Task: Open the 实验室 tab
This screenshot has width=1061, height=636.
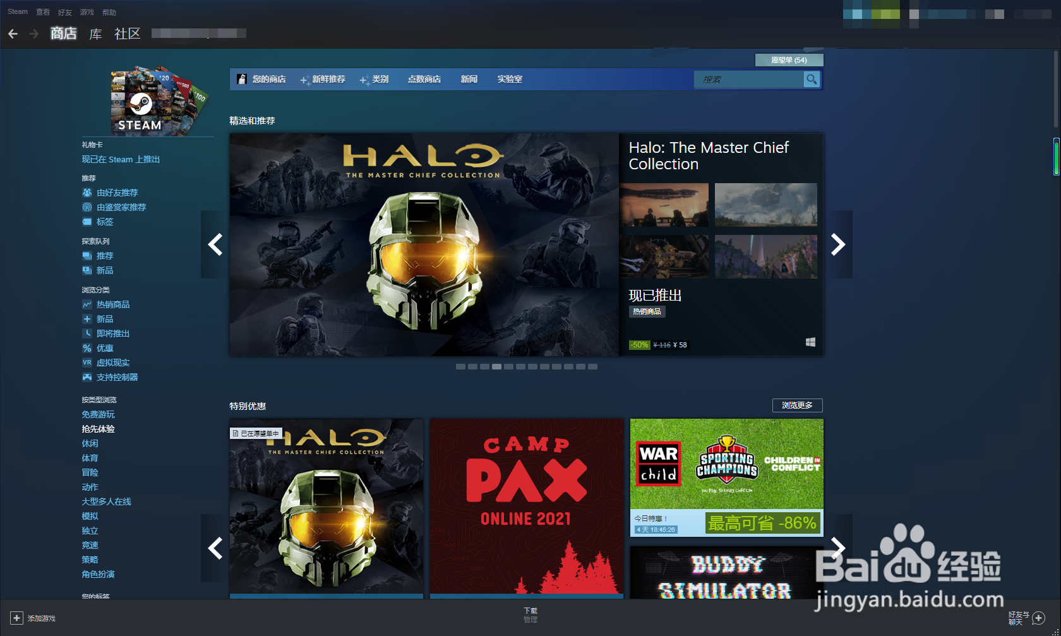Action: pos(510,79)
